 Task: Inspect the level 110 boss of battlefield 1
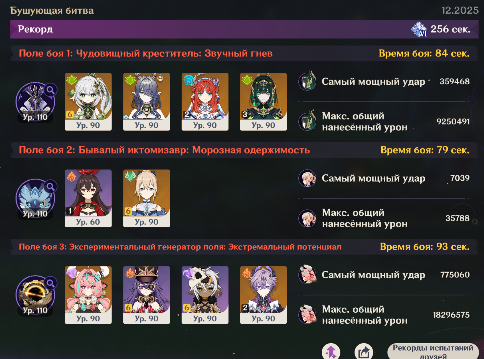35,102
